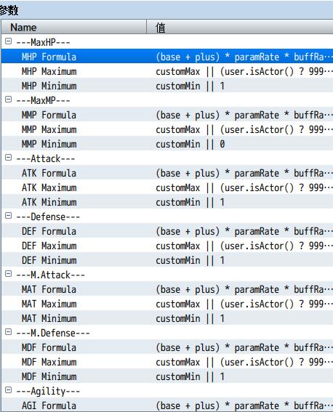
Task: Collapse the ---M.Attack--- group
Action: coord(9,274)
